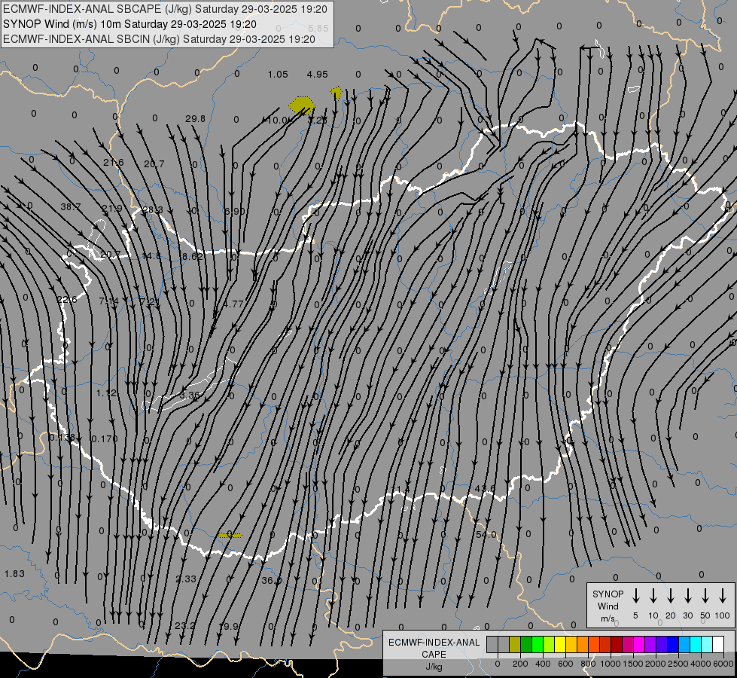Click the map value 0.170
Screen dimensions: 737x678
105,439
